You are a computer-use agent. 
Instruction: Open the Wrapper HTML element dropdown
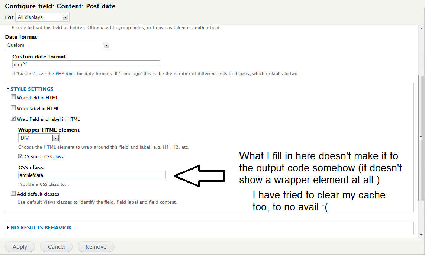(39, 138)
